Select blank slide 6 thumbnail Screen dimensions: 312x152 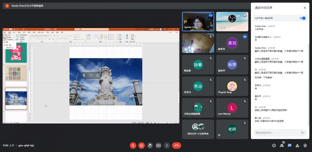point(16,117)
